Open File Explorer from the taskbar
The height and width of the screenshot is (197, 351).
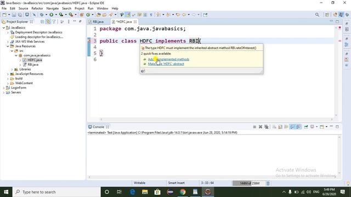tap(145, 192)
